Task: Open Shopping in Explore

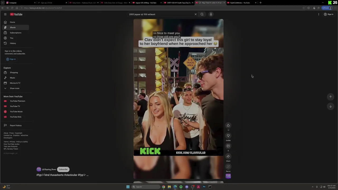Action: coord(16,73)
